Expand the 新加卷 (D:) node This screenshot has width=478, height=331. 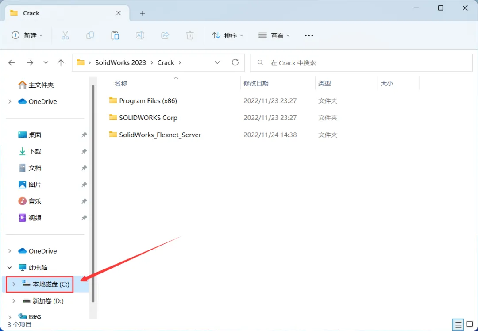point(14,301)
